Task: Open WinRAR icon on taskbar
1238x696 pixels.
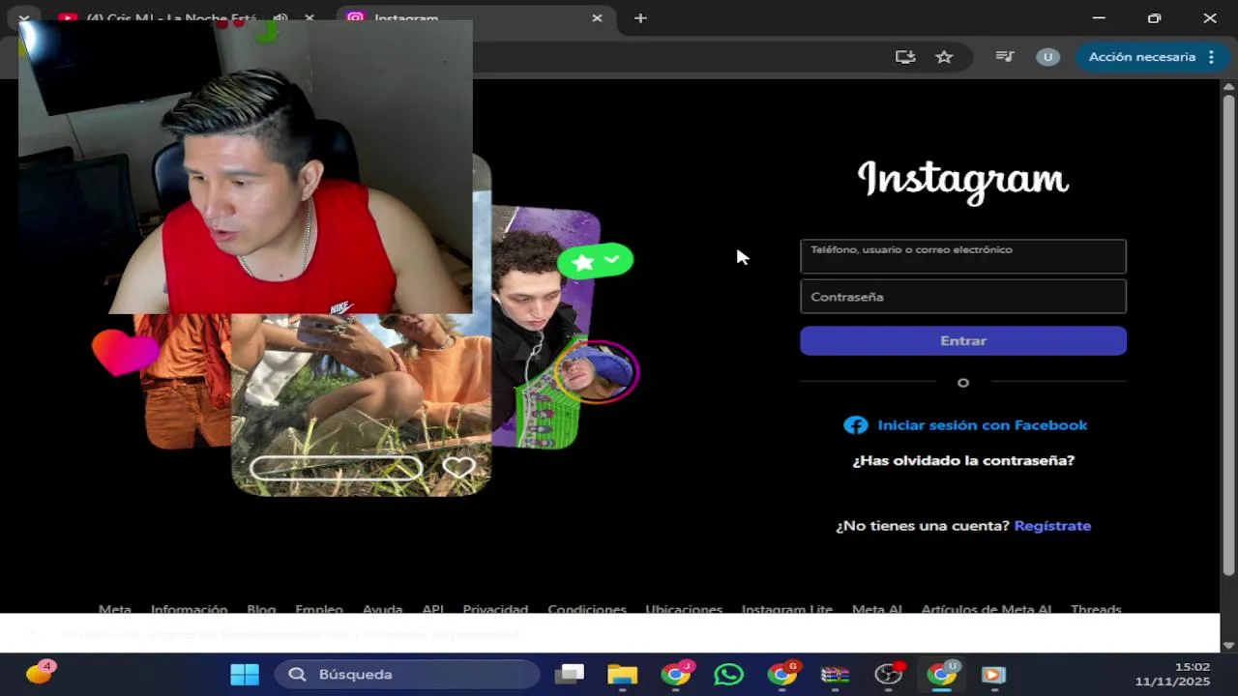Action: pyautogui.click(x=835, y=674)
